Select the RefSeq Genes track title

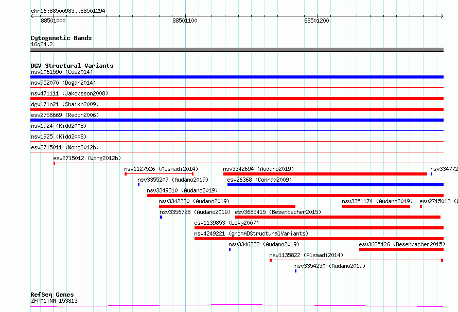(52, 295)
